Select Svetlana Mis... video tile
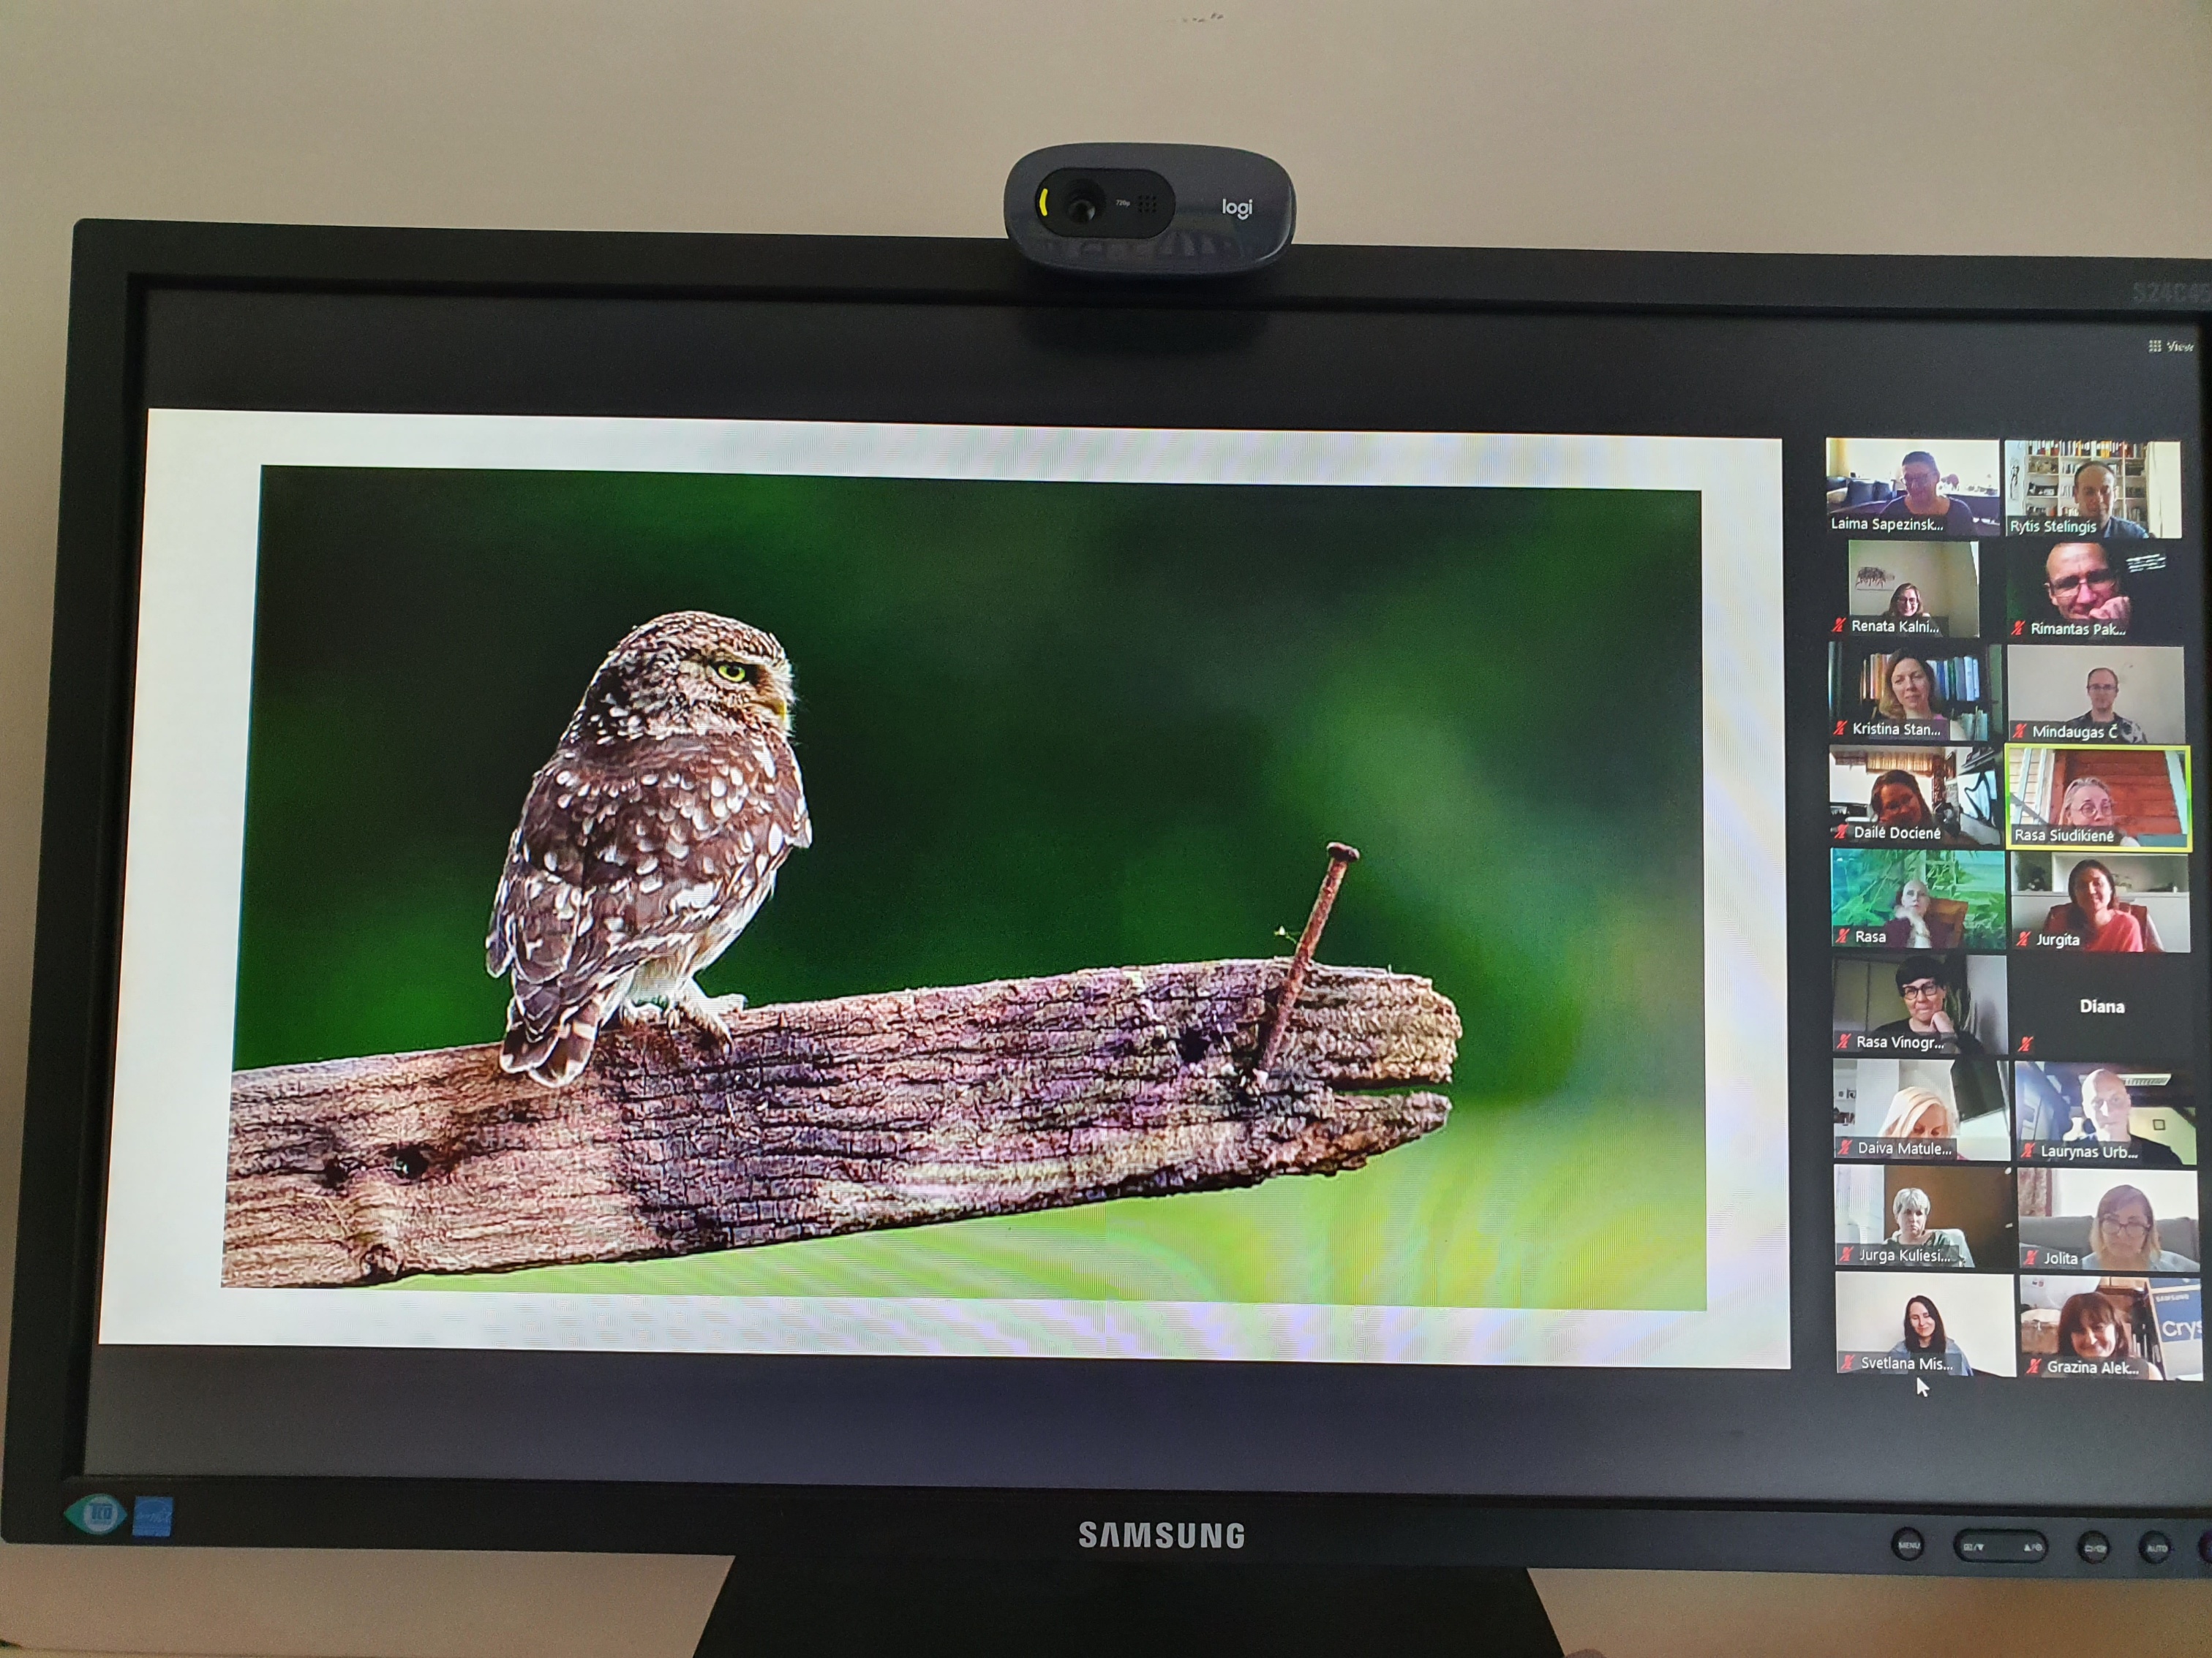Viewport: 2212px width, 1658px height. 1925,1323
